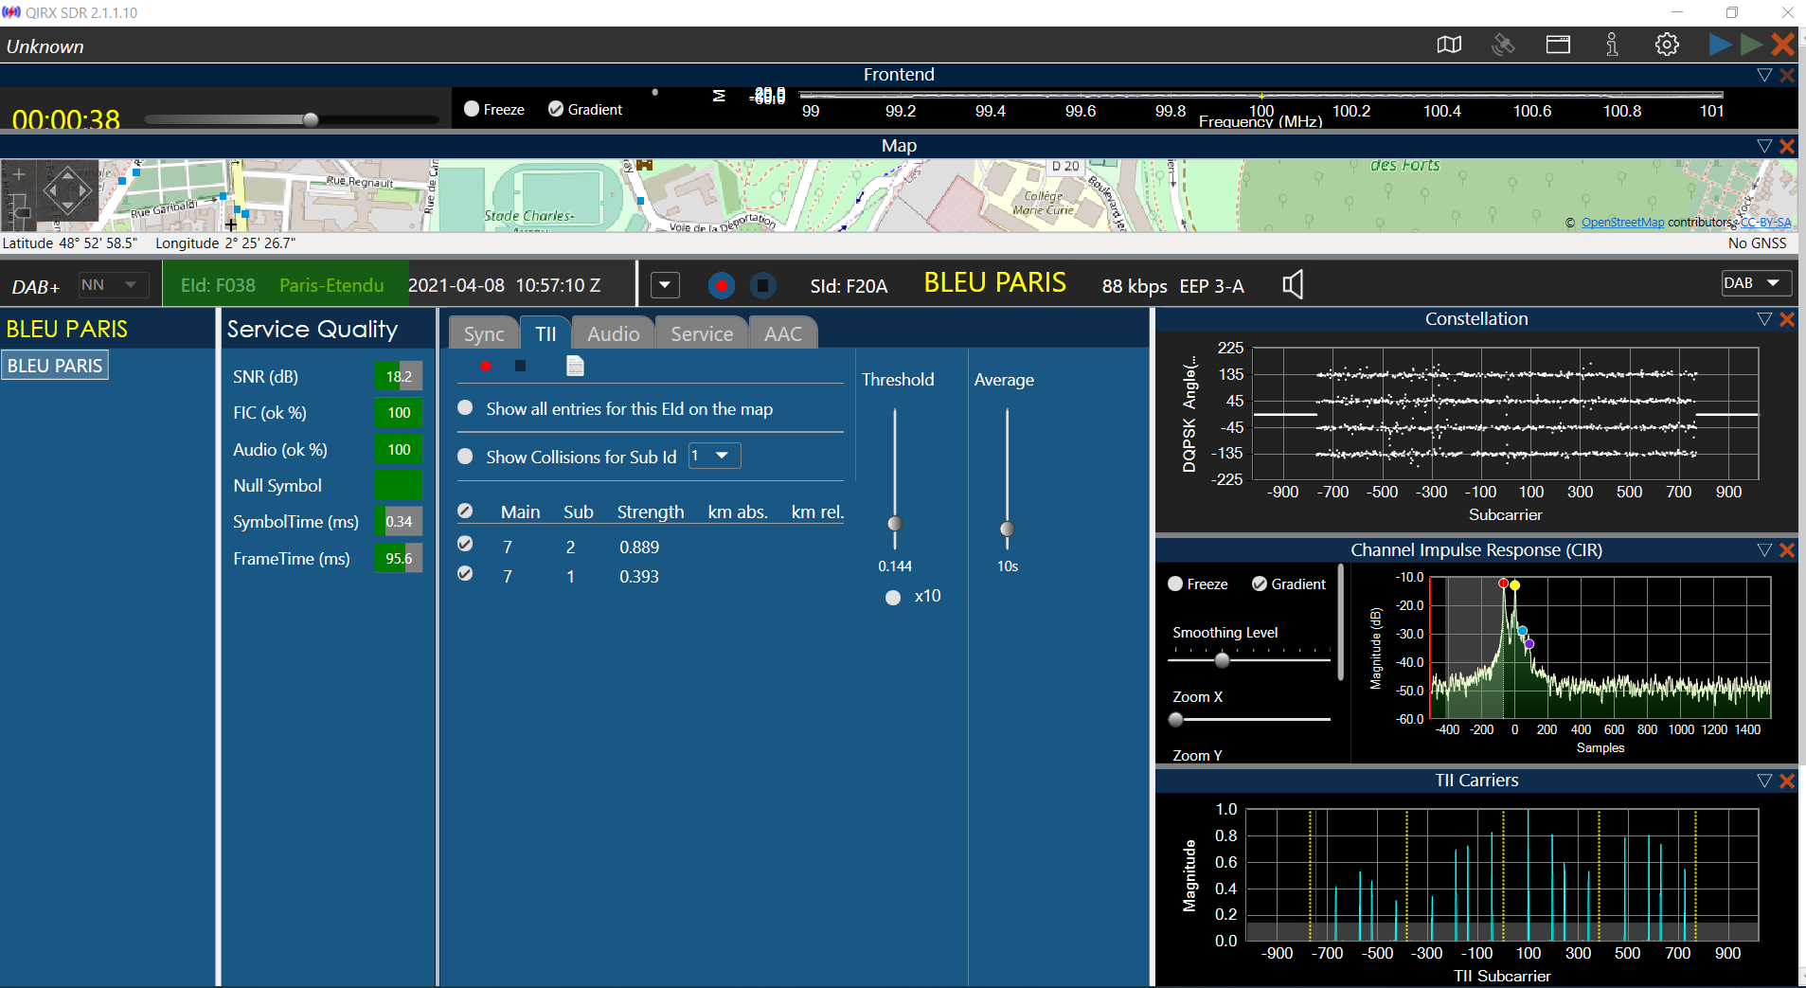Viewport: 1806px width, 988px height.
Task: Switch to the Sync tab
Action: point(484,333)
